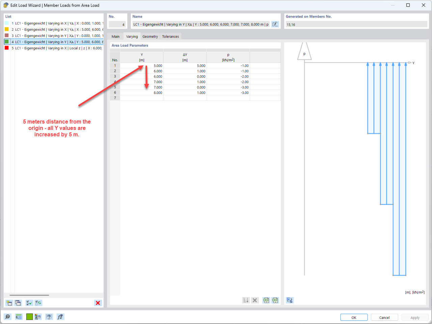Sort the table entries
The height and width of the screenshot is (324, 432).
click(246, 300)
